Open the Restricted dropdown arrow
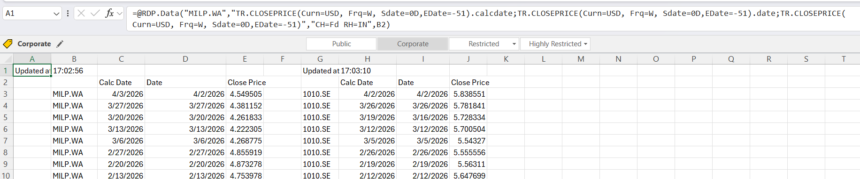Viewport: 860px width, 179px height. click(514, 44)
